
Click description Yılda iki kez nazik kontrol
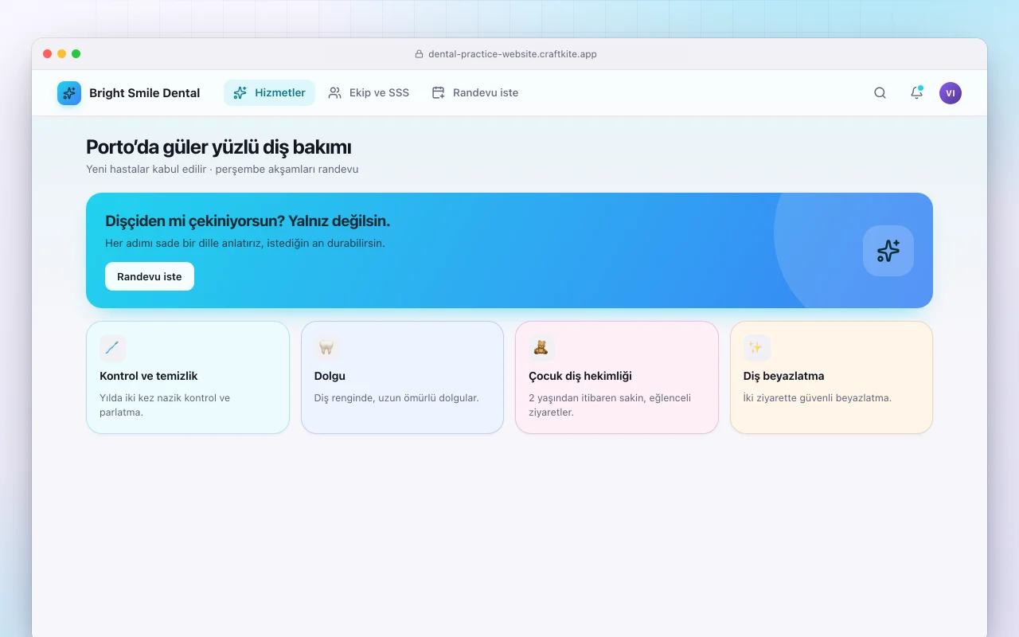click(165, 404)
